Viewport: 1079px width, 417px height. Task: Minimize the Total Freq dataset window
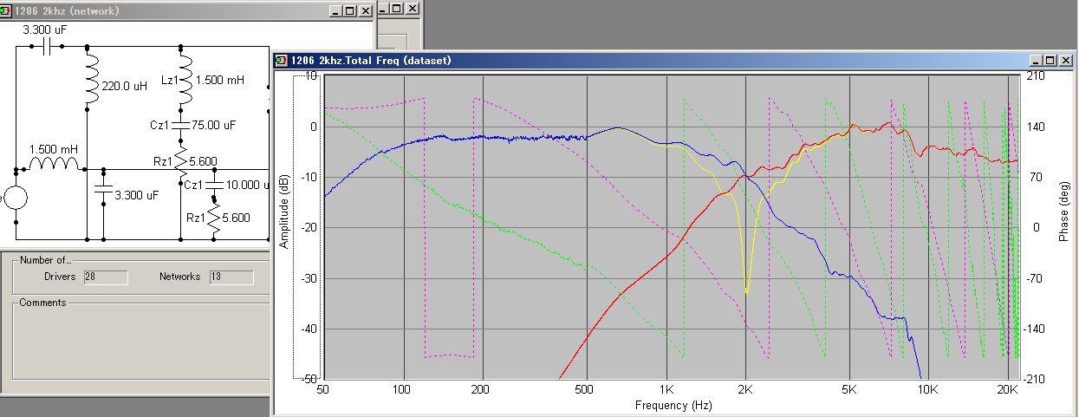[1038, 60]
